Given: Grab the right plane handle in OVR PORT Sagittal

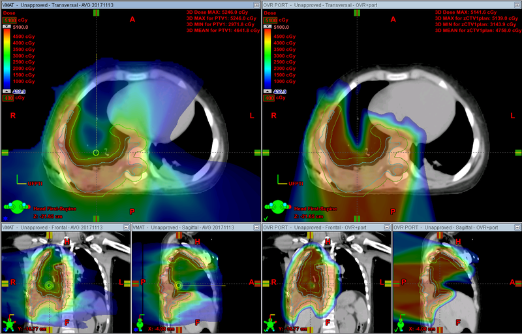Looking at the screenshot, I should point(518,283).
